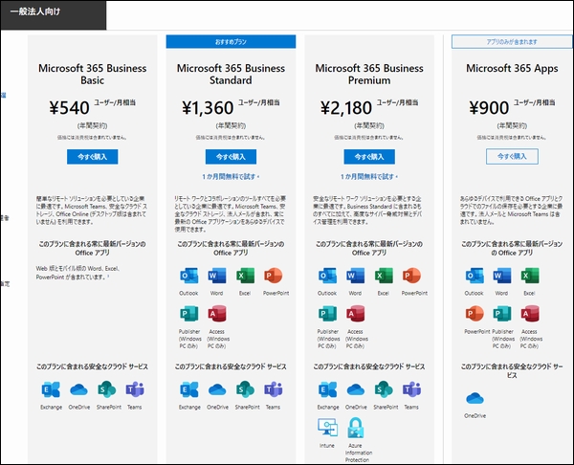Select Azure Information Protection icon
Image resolution: width=574 pixels, height=465 pixels.
pyautogui.click(x=356, y=428)
